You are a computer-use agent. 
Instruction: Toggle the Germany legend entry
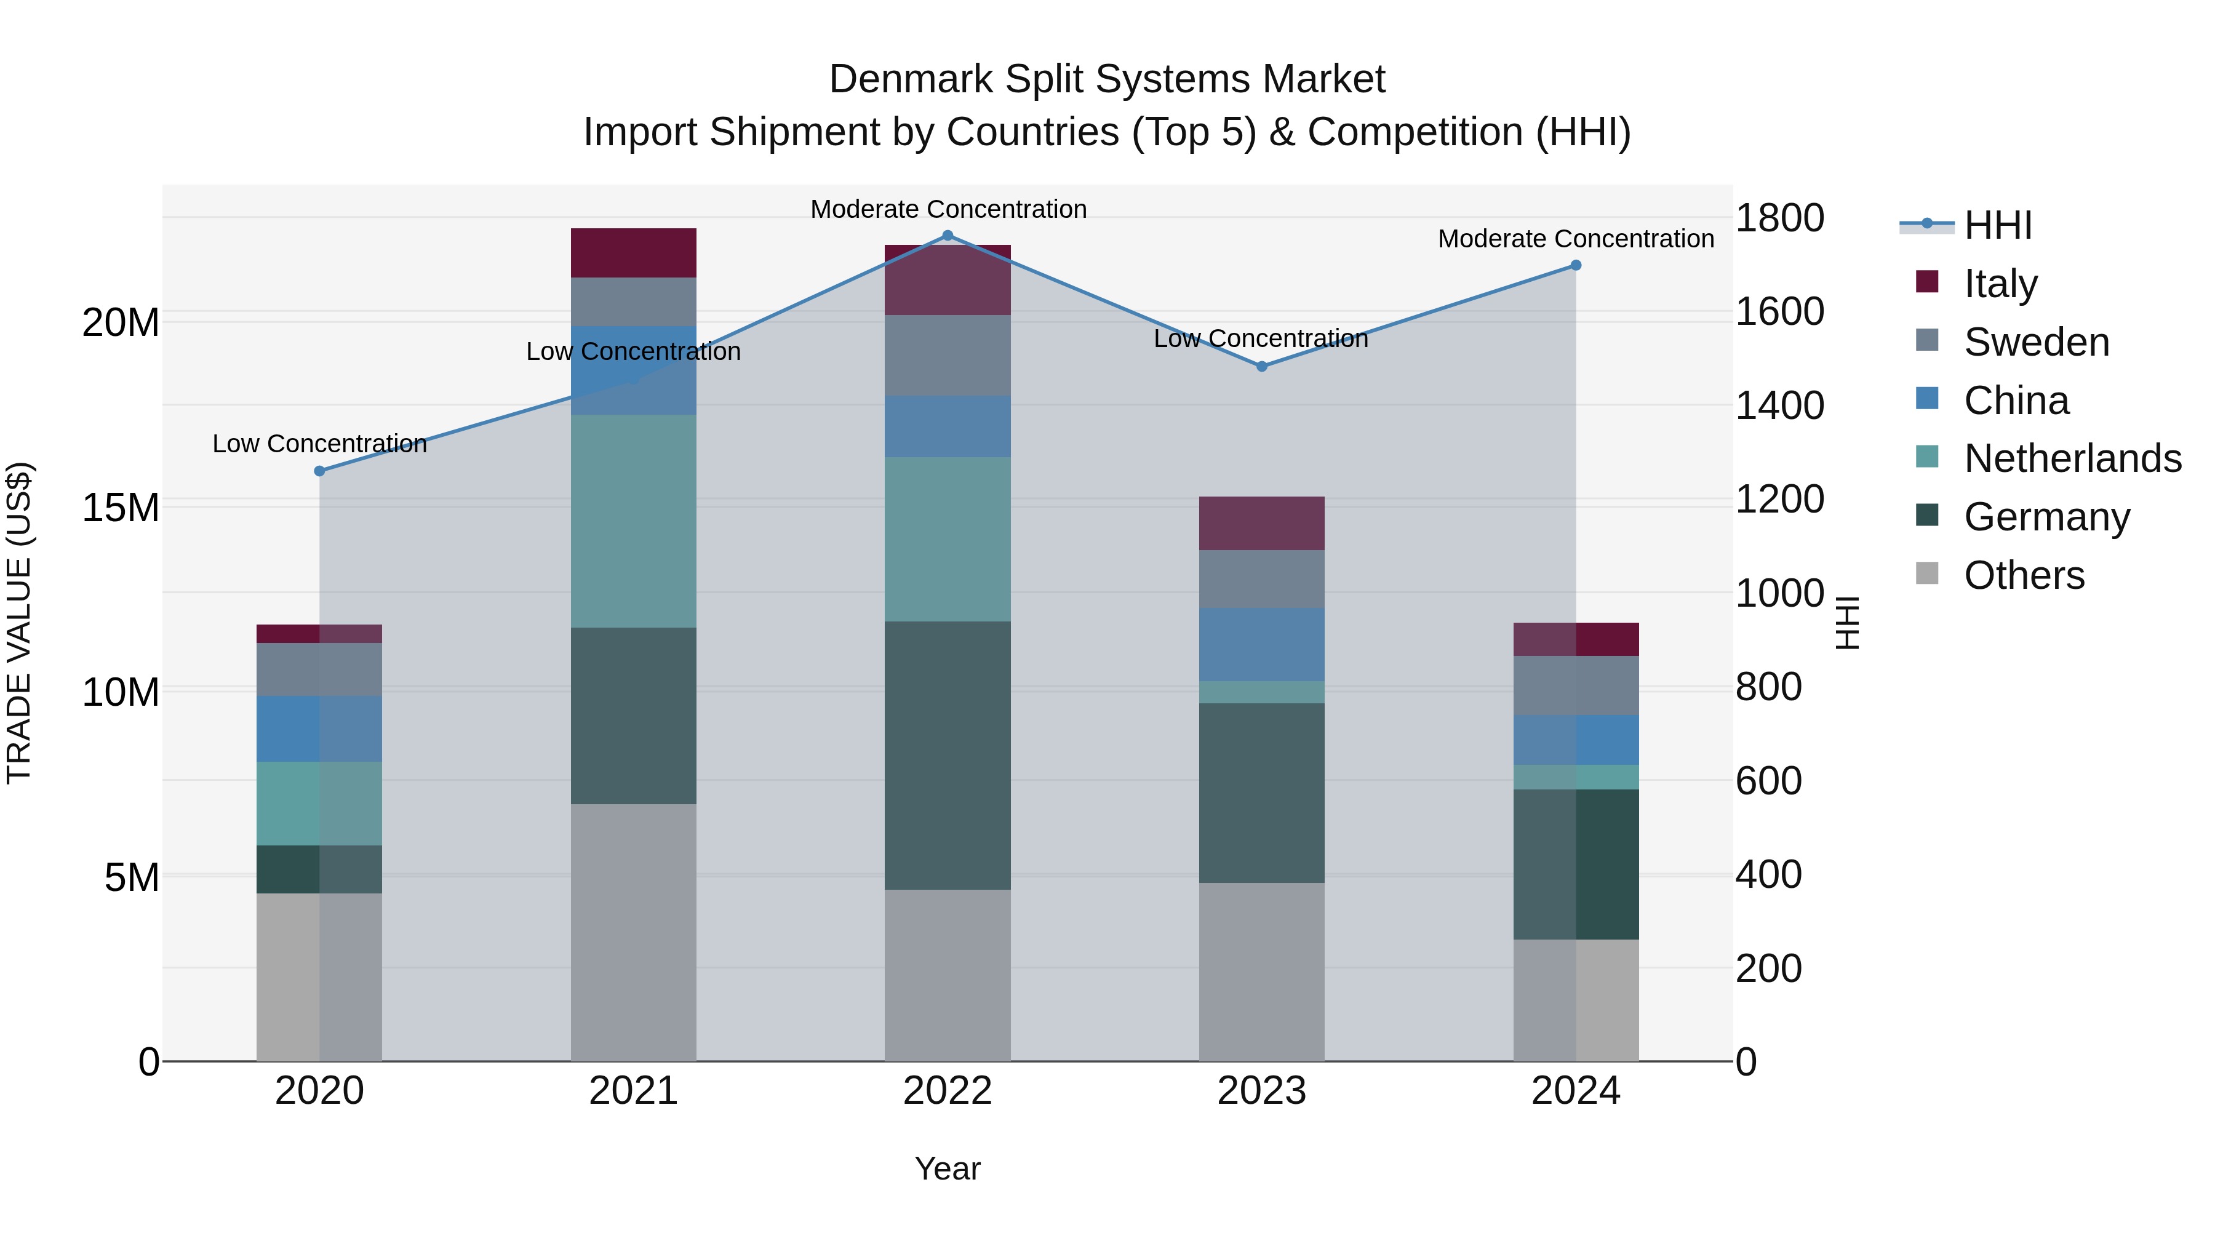2022,516
